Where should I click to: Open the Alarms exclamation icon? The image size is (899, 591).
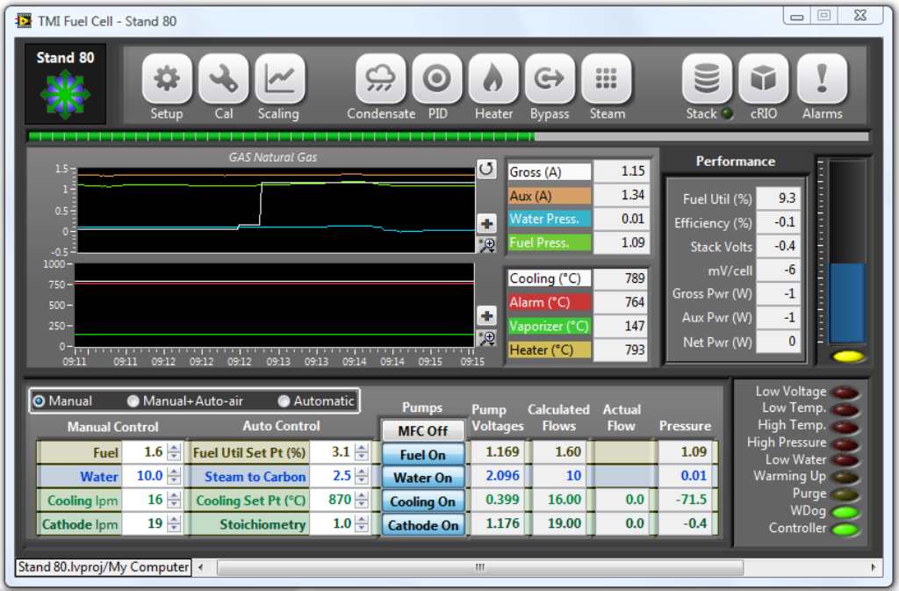click(822, 80)
